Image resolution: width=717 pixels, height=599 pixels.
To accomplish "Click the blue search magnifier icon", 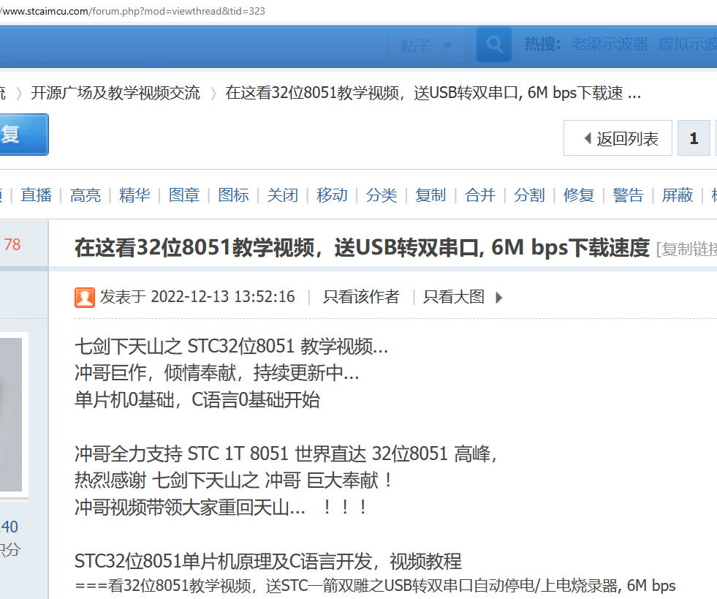I will pyautogui.click(x=494, y=45).
